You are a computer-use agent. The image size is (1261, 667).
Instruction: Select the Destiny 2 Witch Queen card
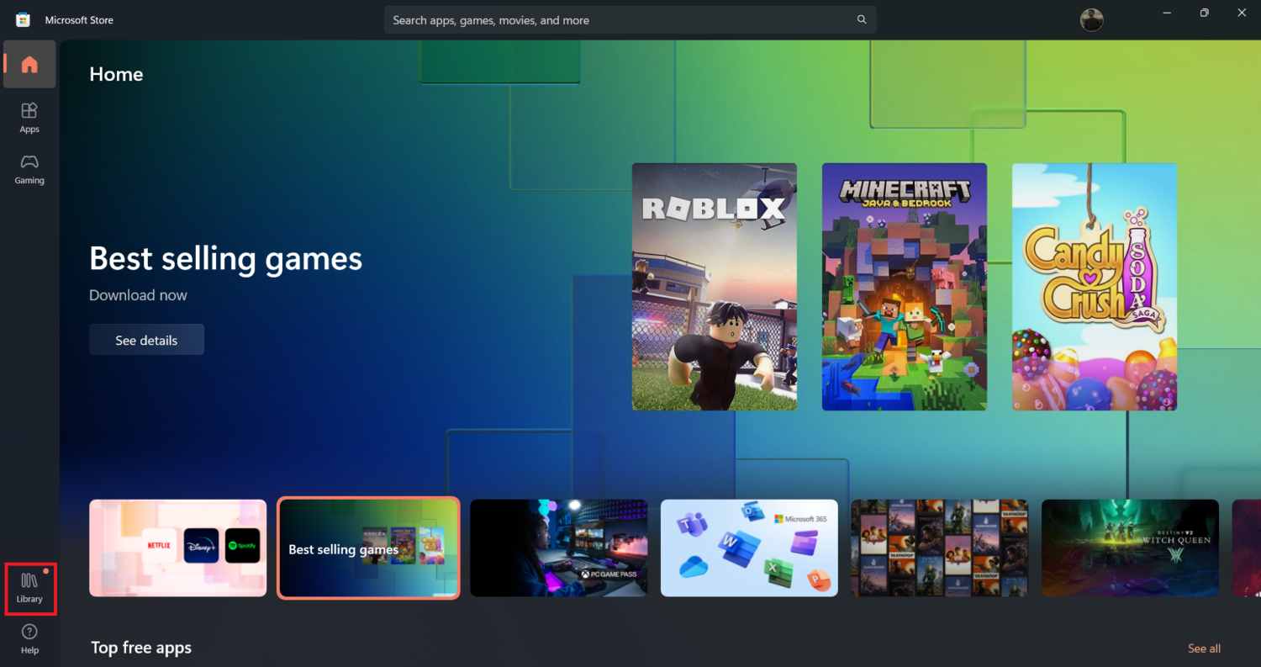click(1130, 548)
